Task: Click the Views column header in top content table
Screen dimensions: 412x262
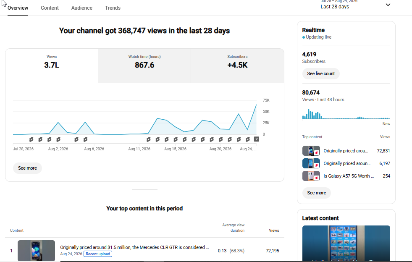Action: click(274, 231)
